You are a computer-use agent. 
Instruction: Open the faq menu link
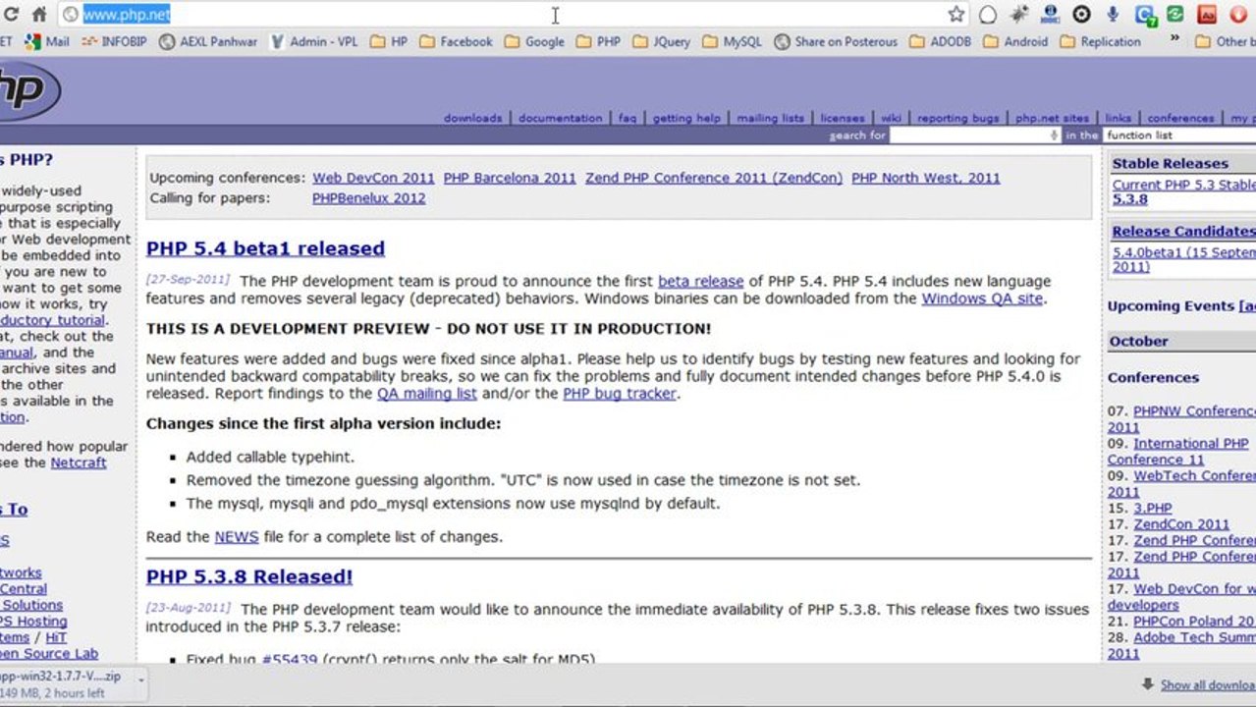[628, 118]
